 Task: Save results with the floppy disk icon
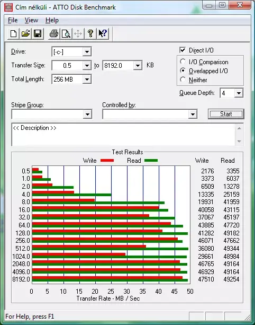point(38,33)
